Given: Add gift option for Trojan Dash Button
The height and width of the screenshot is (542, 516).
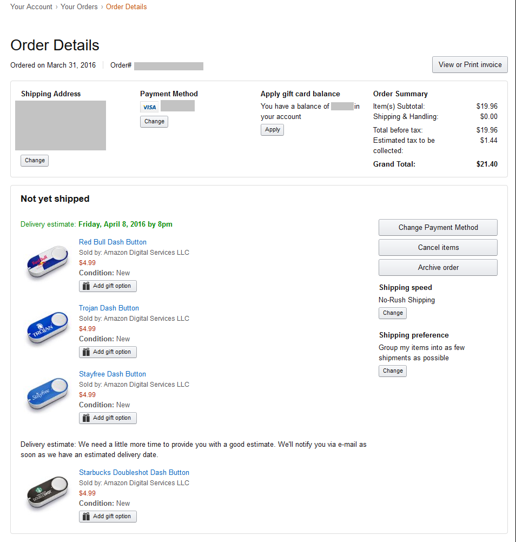Looking at the screenshot, I should (108, 352).
